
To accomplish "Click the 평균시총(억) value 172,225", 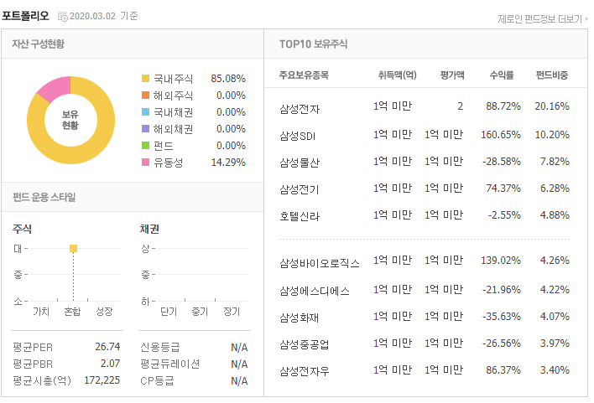I will [x=102, y=380].
